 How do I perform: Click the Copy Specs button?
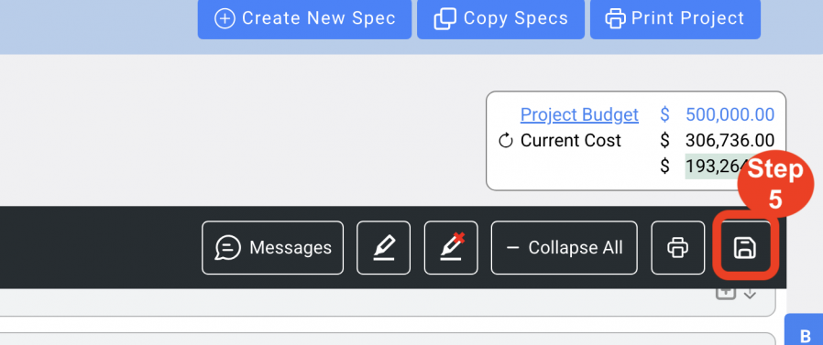[500, 18]
